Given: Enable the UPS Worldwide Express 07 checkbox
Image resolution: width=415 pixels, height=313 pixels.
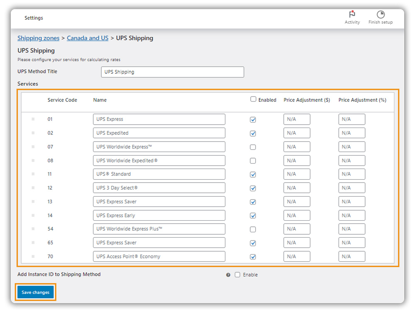Looking at the screenshot, I should point(253,147).
